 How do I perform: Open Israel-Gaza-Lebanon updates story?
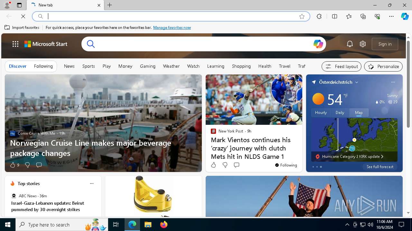[x=48, y=206]
